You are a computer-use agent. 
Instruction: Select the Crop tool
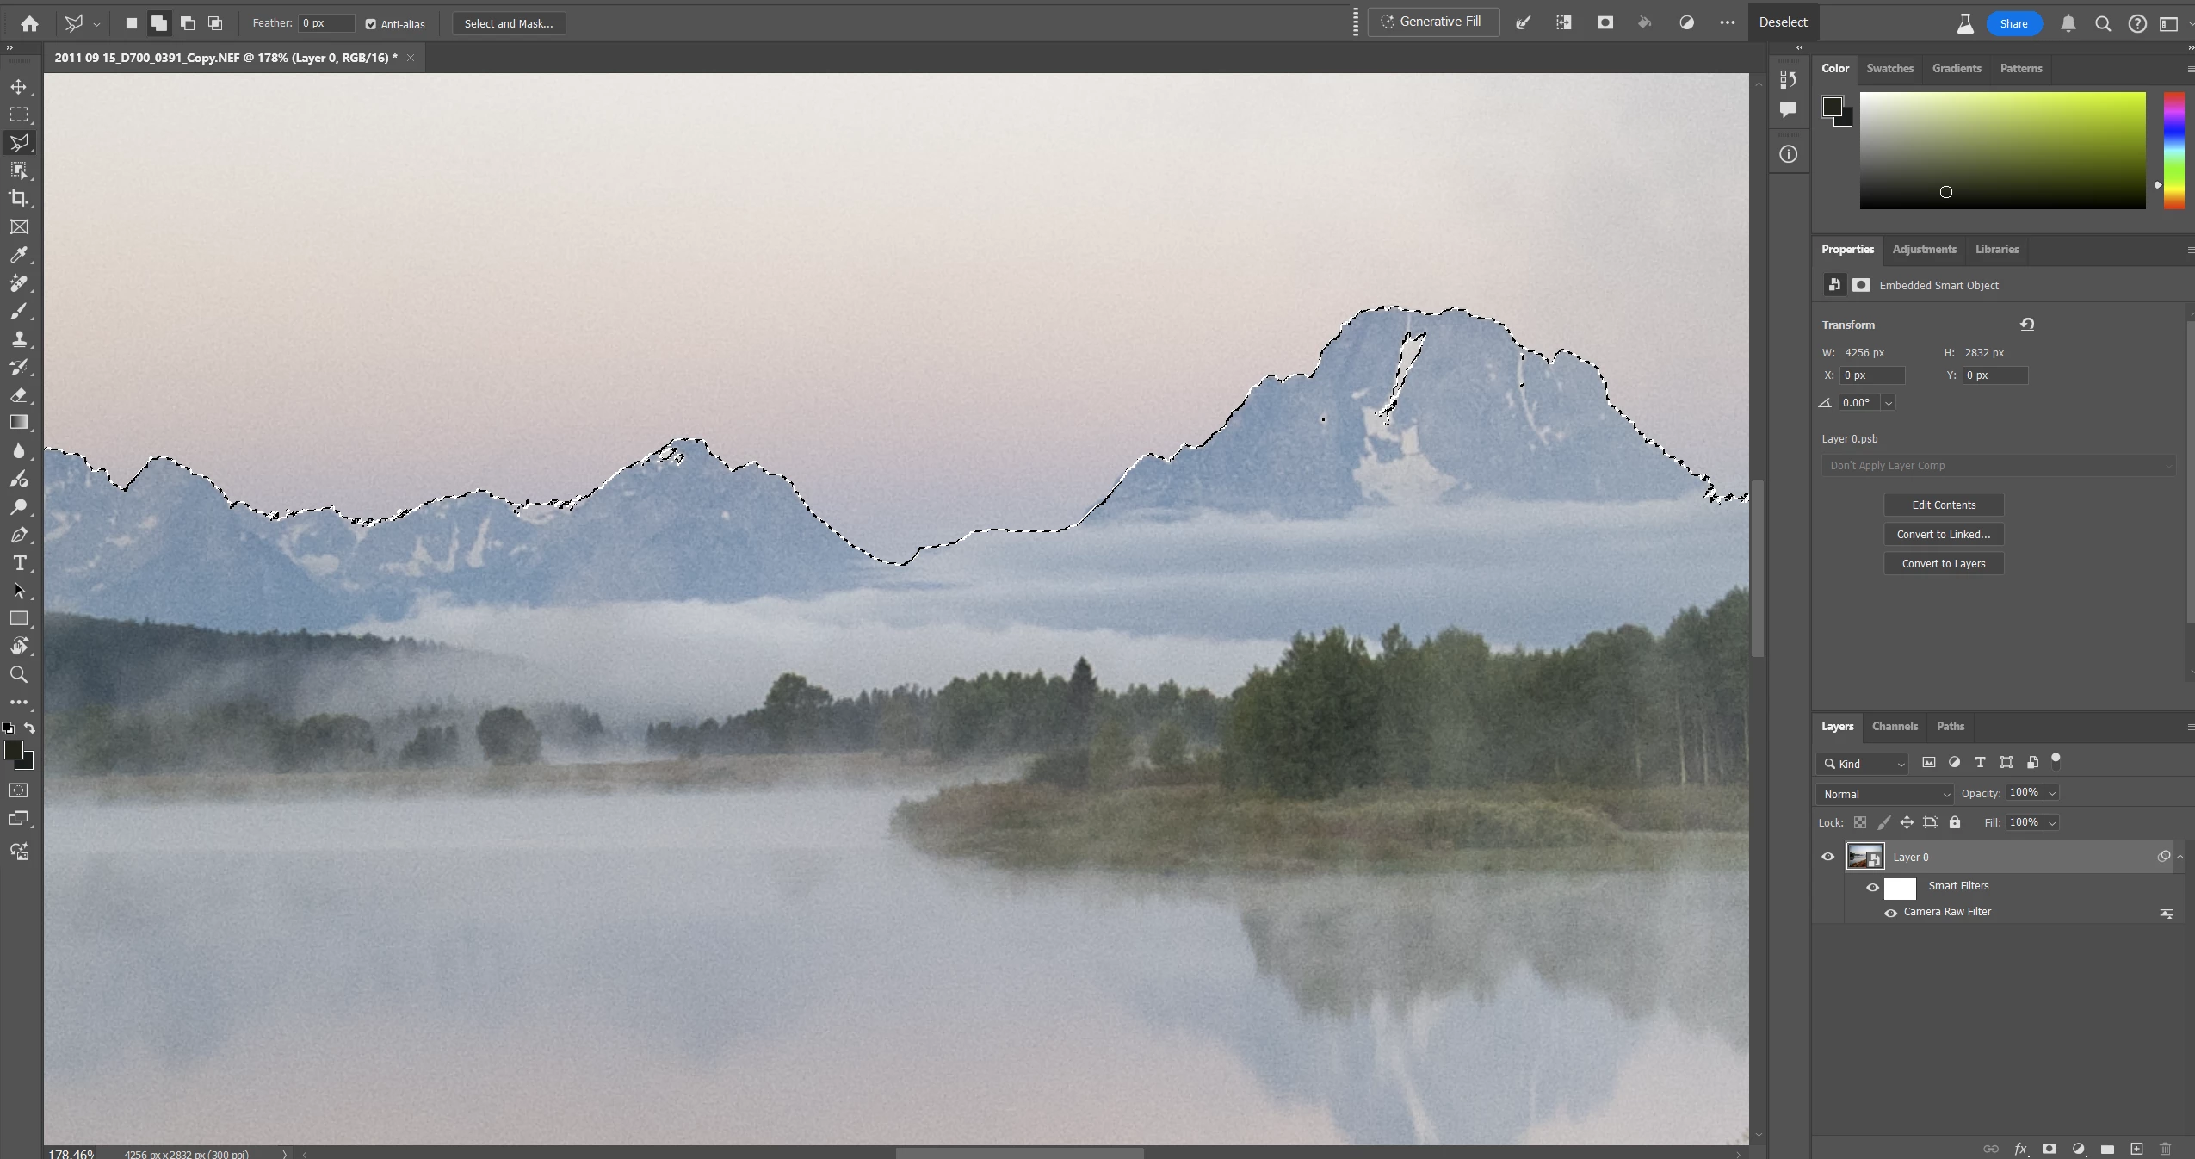point(19,198)
